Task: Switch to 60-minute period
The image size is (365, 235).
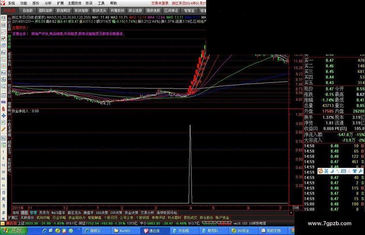Action: point(3,179)
